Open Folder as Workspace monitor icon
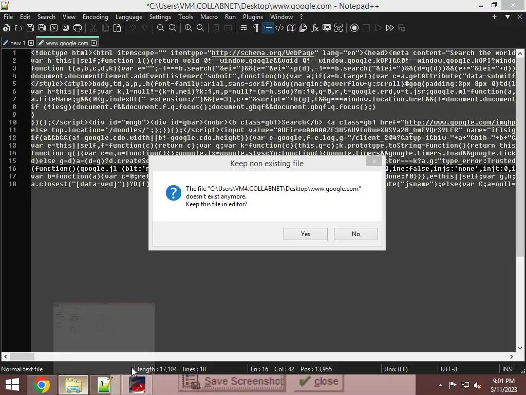Viewport: 526px width, 395px height. (x=326, y=28)
